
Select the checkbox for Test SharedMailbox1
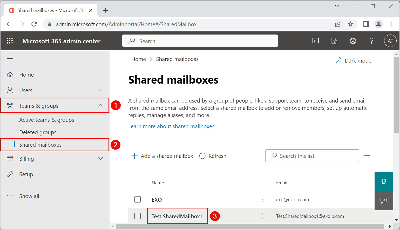coord(137,216)
